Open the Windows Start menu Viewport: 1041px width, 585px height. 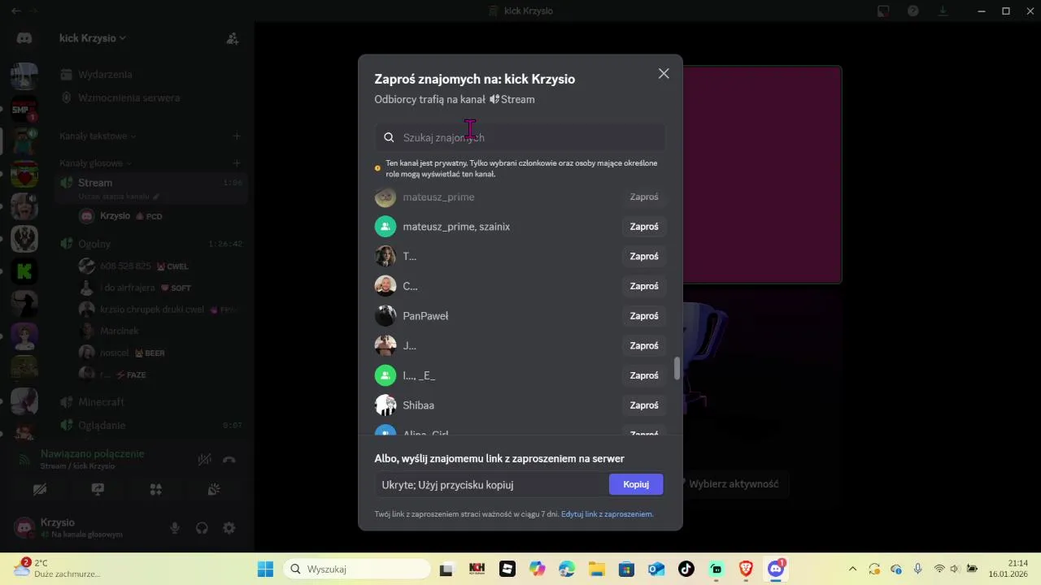pyautogui.click(x=265, y=569)
